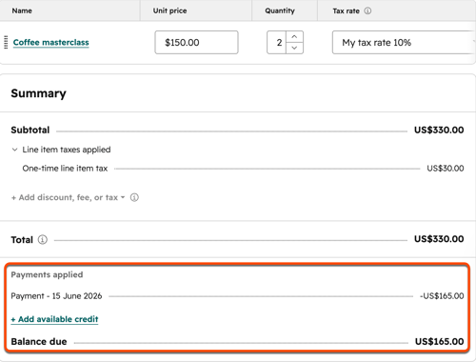
Task: Click the One-time line item tax label
Action: click(65, 169)
